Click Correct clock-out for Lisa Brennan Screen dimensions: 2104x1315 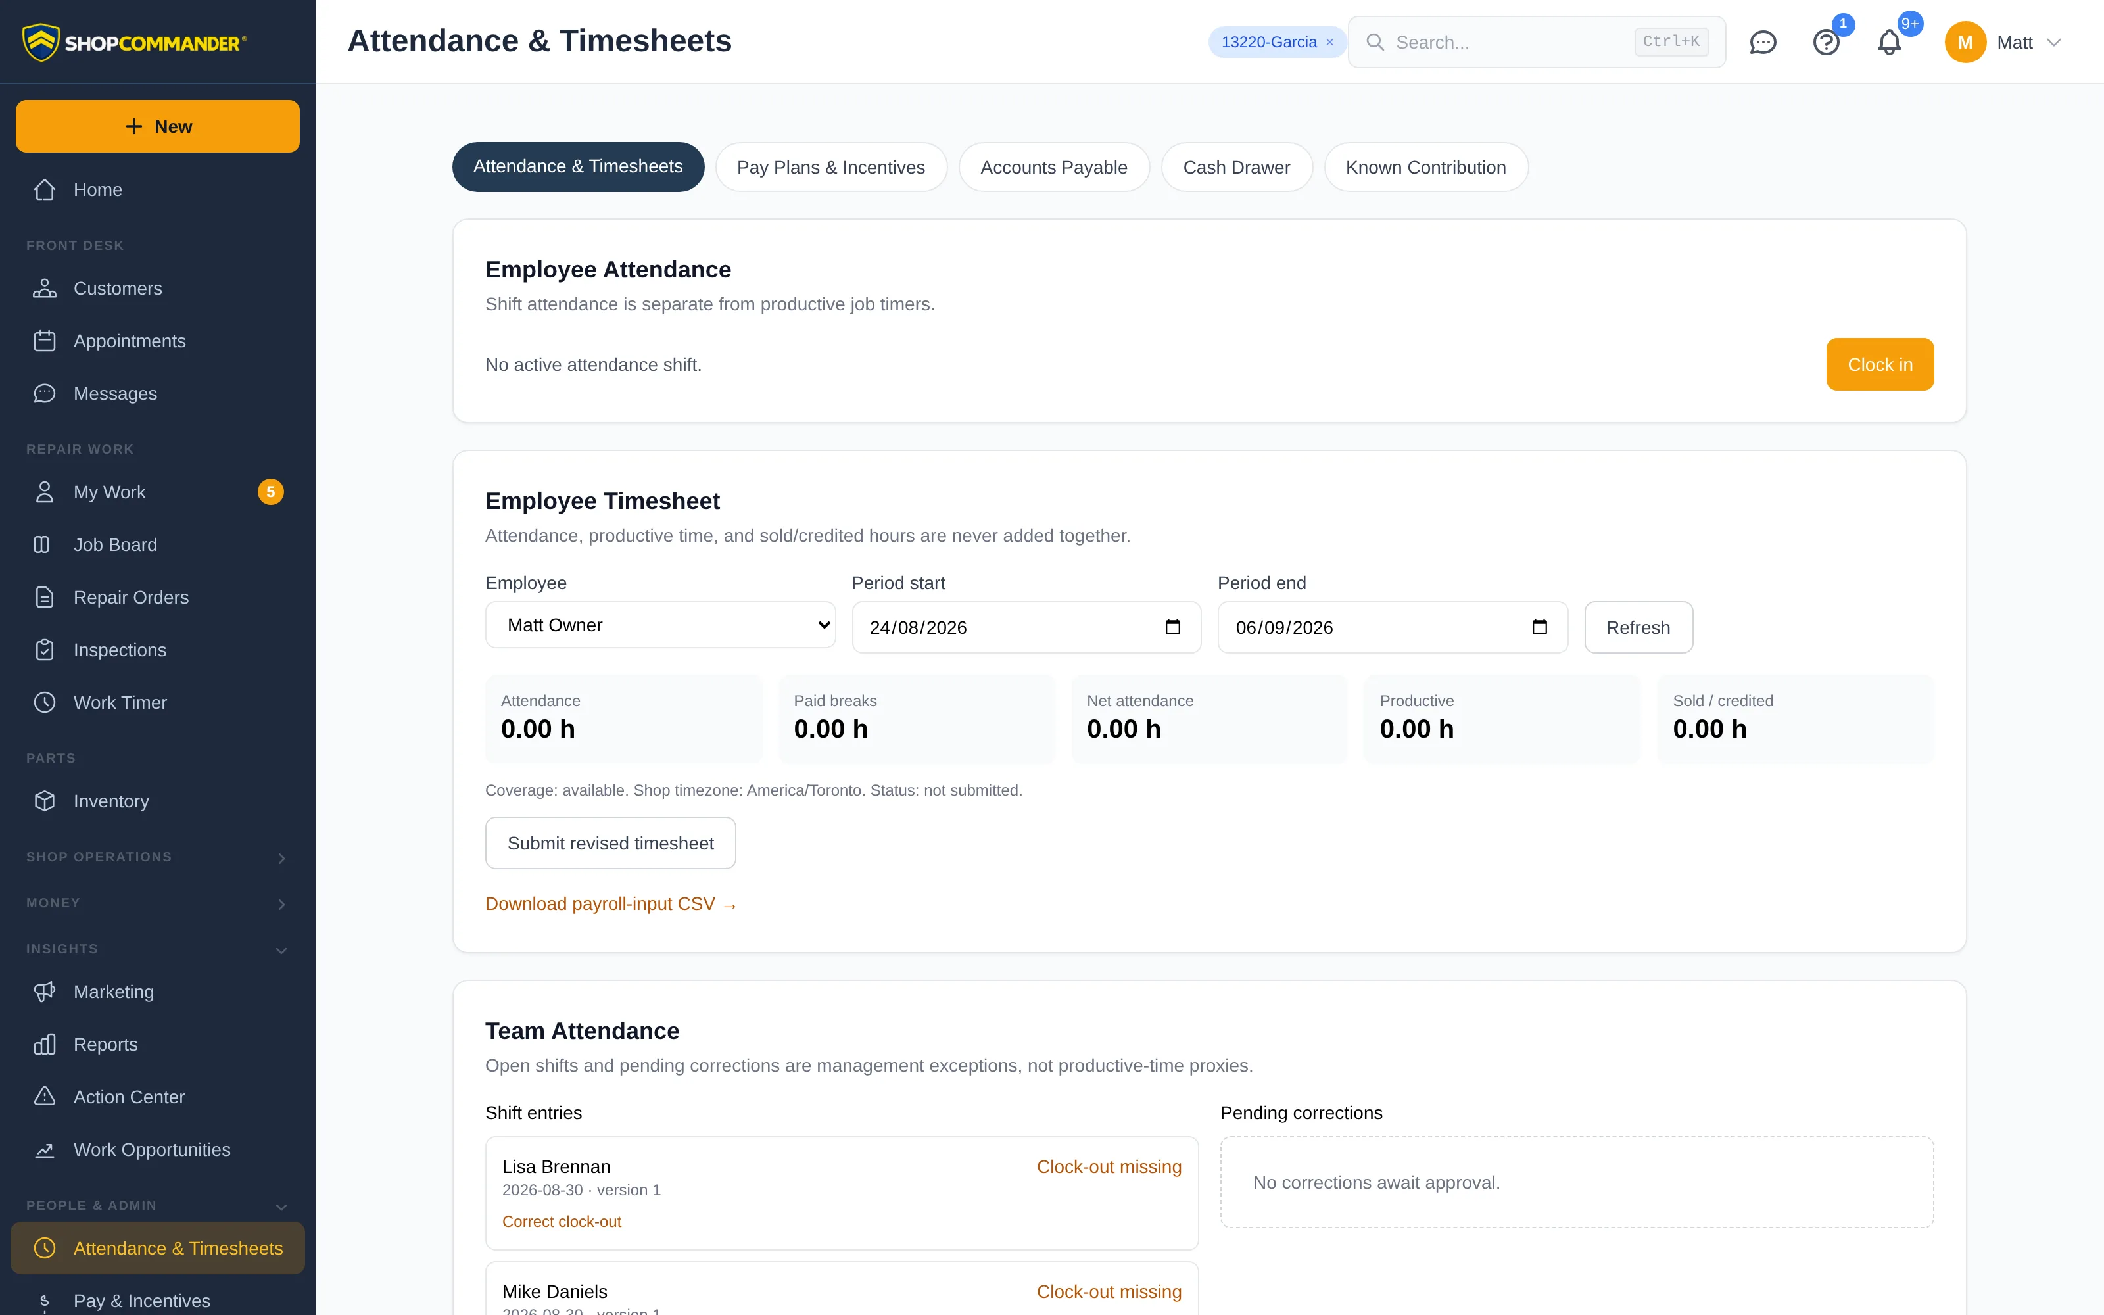562,1221
